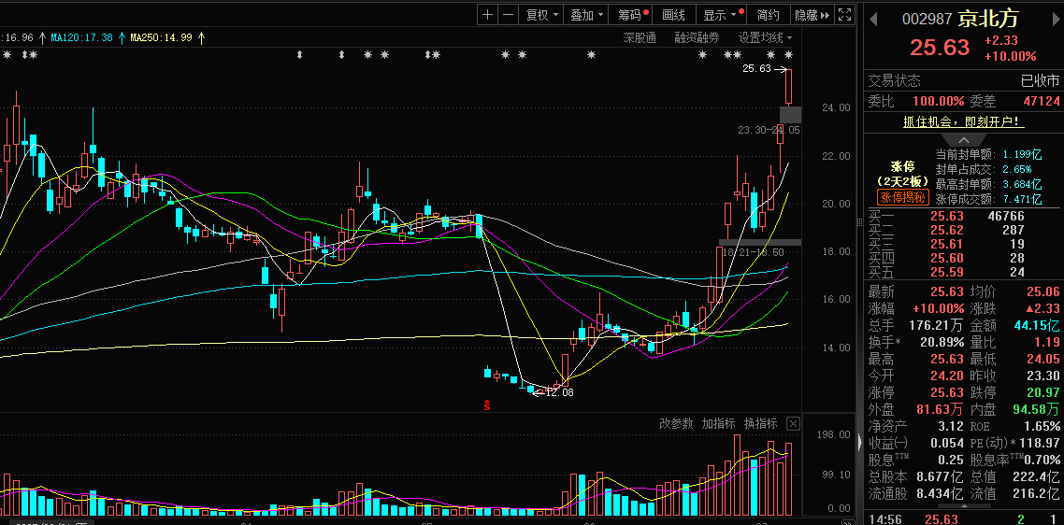Image resolution: width=1064 pixels, height=525 pixels.
Task: Select the 买三 bid row at 25.61
Action: [964, 244]
